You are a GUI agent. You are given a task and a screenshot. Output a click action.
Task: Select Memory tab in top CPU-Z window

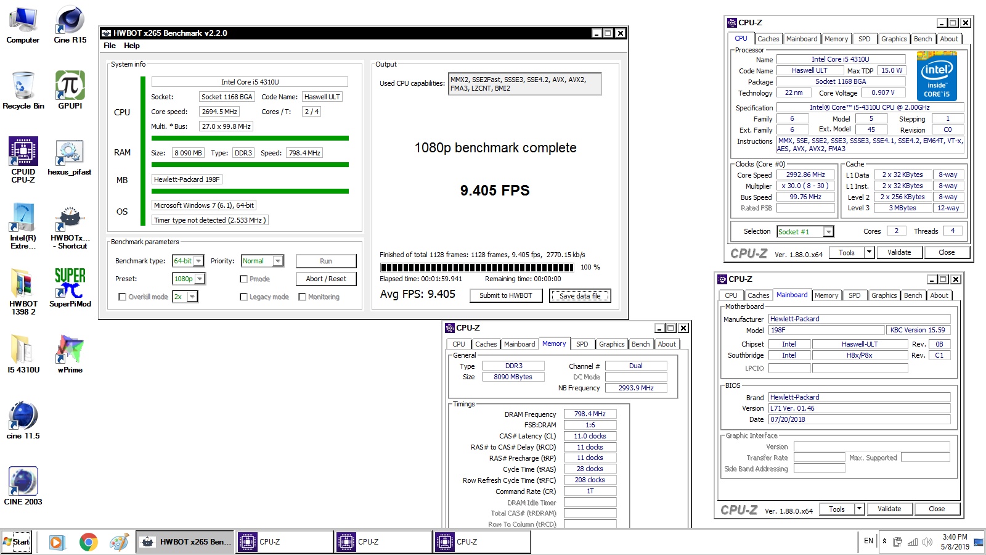point(836,39)
